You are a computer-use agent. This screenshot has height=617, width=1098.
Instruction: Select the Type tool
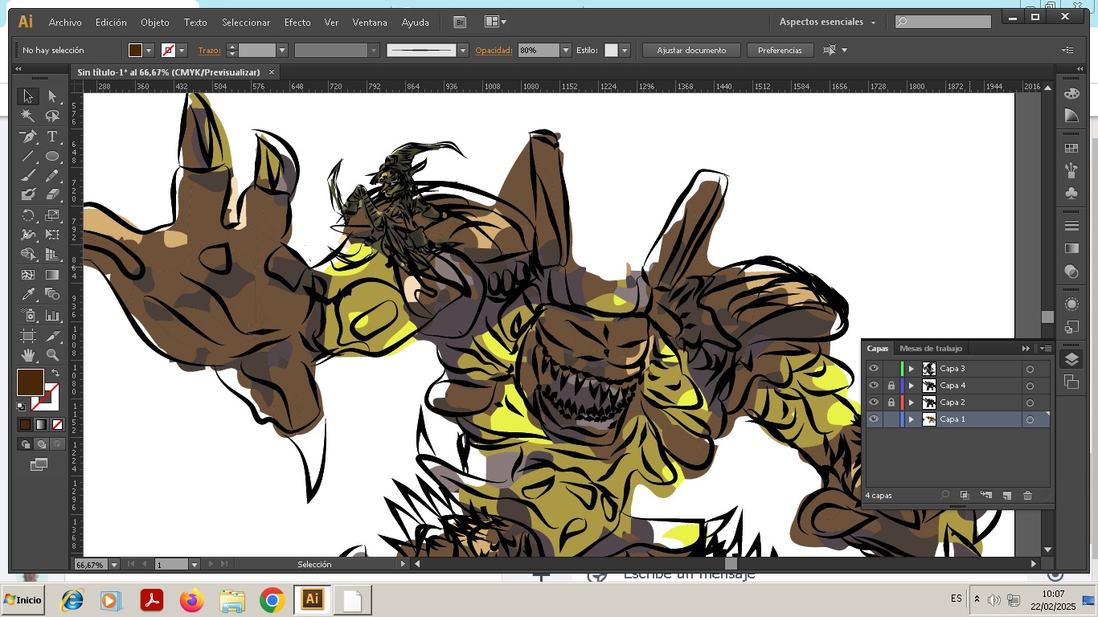pyautogui.click(x=52, y=137)
